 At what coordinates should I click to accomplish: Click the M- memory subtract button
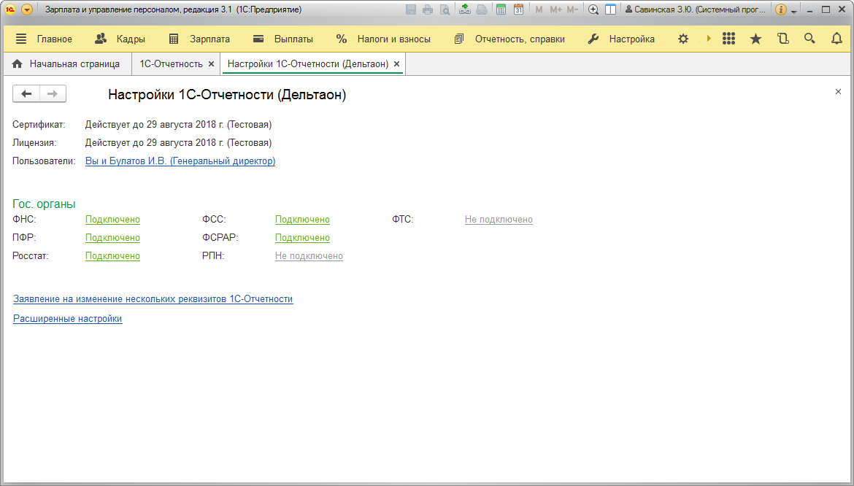pos(572,9)
